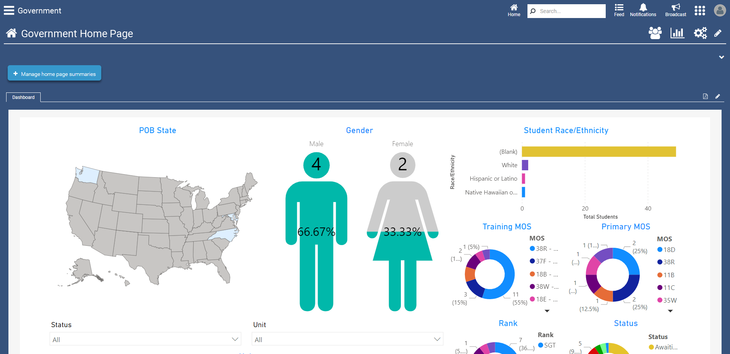The image size is (730, 354).
Task: Open the bar chart reports icon
Action: (x=677, y=33)
